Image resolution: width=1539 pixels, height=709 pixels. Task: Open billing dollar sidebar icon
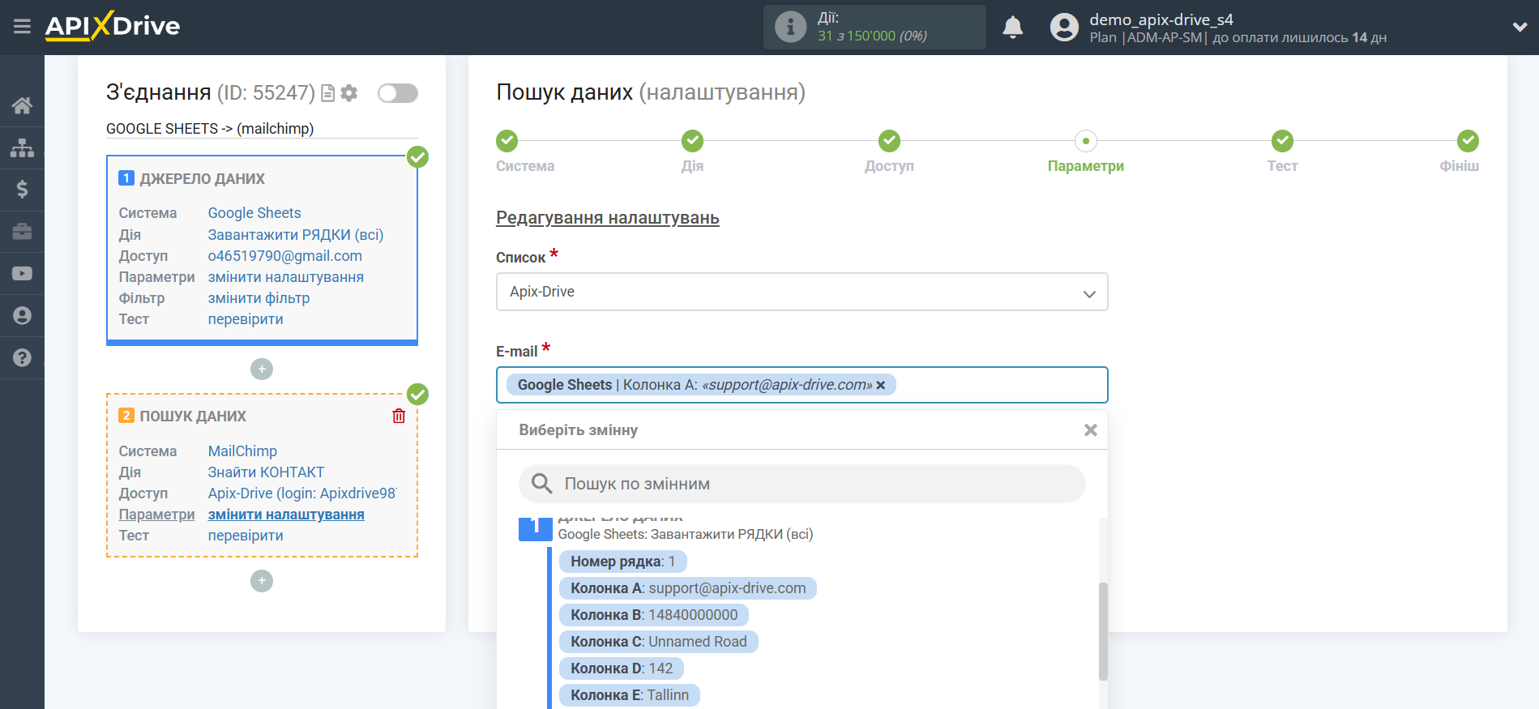click(22, 190)
